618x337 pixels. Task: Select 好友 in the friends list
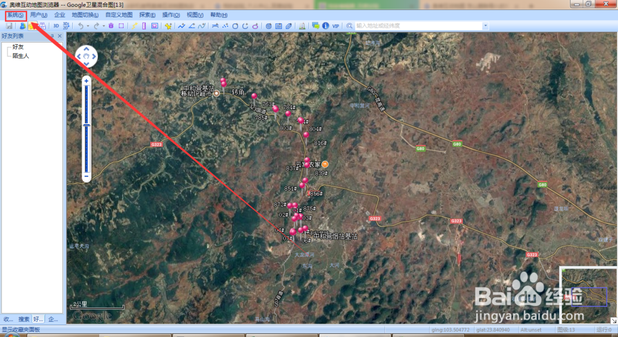(18, 47)
